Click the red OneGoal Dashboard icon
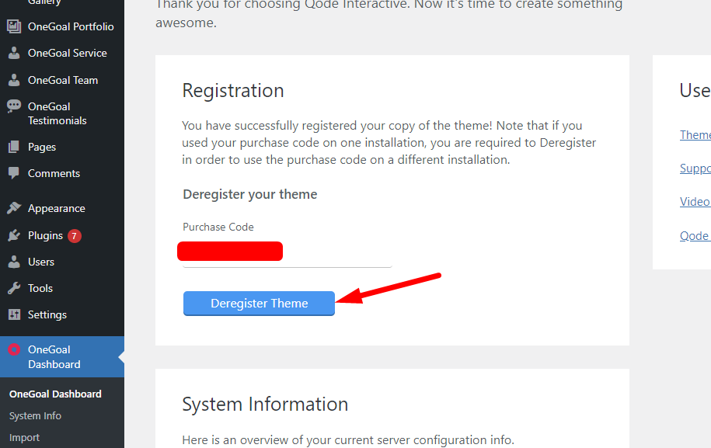The width and height of the screenshot is (711, 448). (x=14, y=349)
